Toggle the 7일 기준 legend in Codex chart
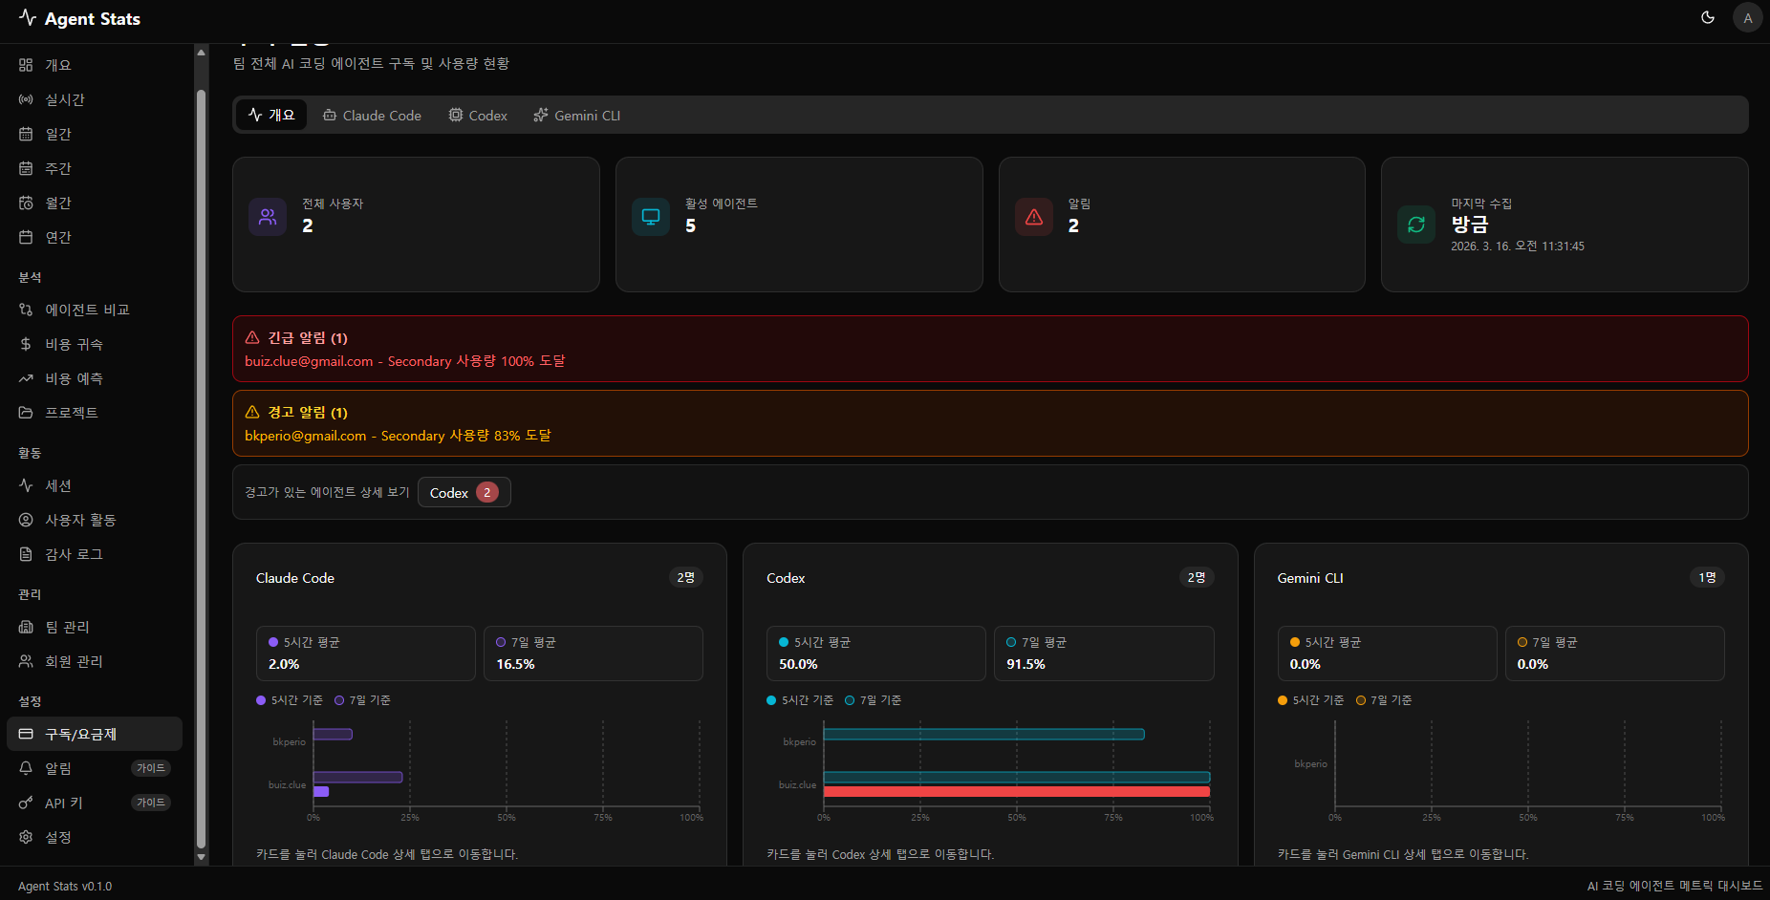Image resolution: width=1770 pixels, height=900 pixels. [873, 700]
